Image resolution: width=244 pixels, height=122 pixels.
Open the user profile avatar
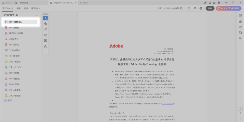(219, 3)
